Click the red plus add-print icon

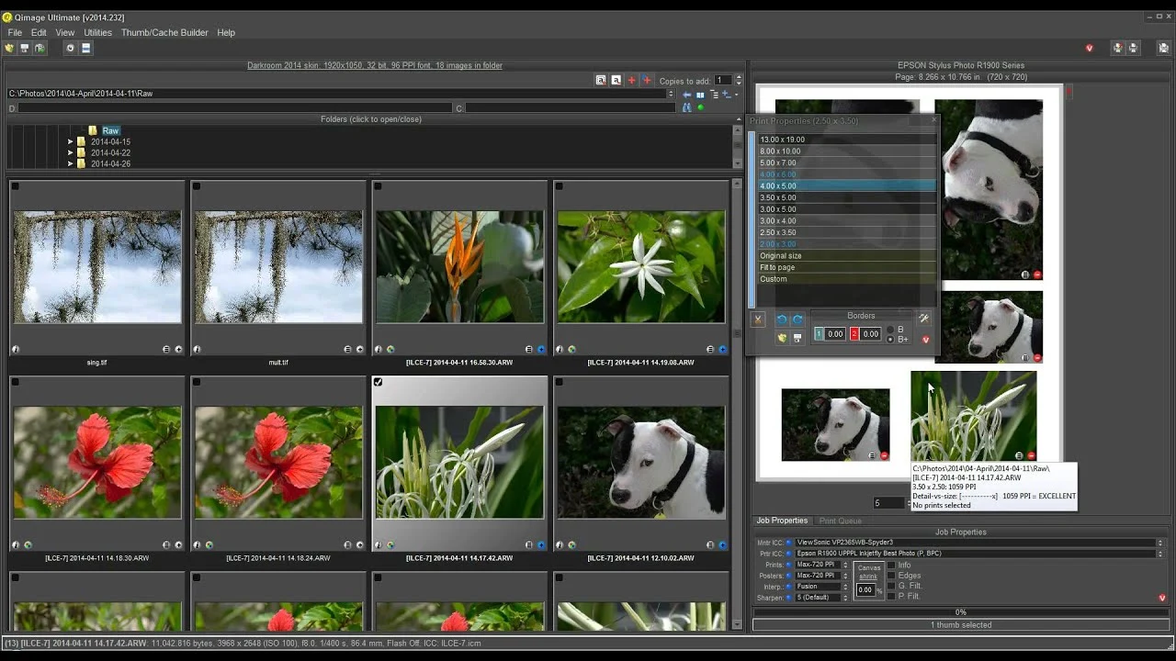tap(631, 81)
